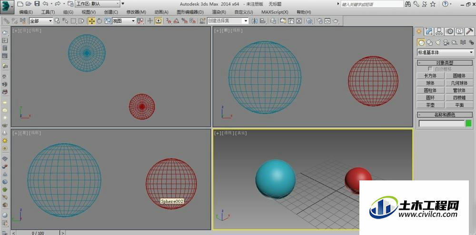Open Select by Name dialog icon

pyautogui.click(x=65, y=21)
